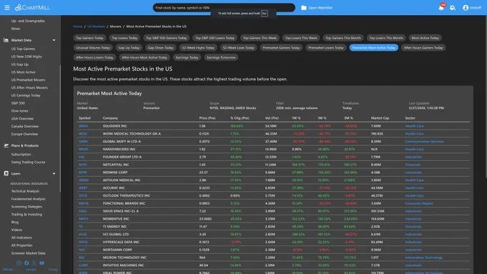Select Earnings Tomorrow chip

coord(221,57)
